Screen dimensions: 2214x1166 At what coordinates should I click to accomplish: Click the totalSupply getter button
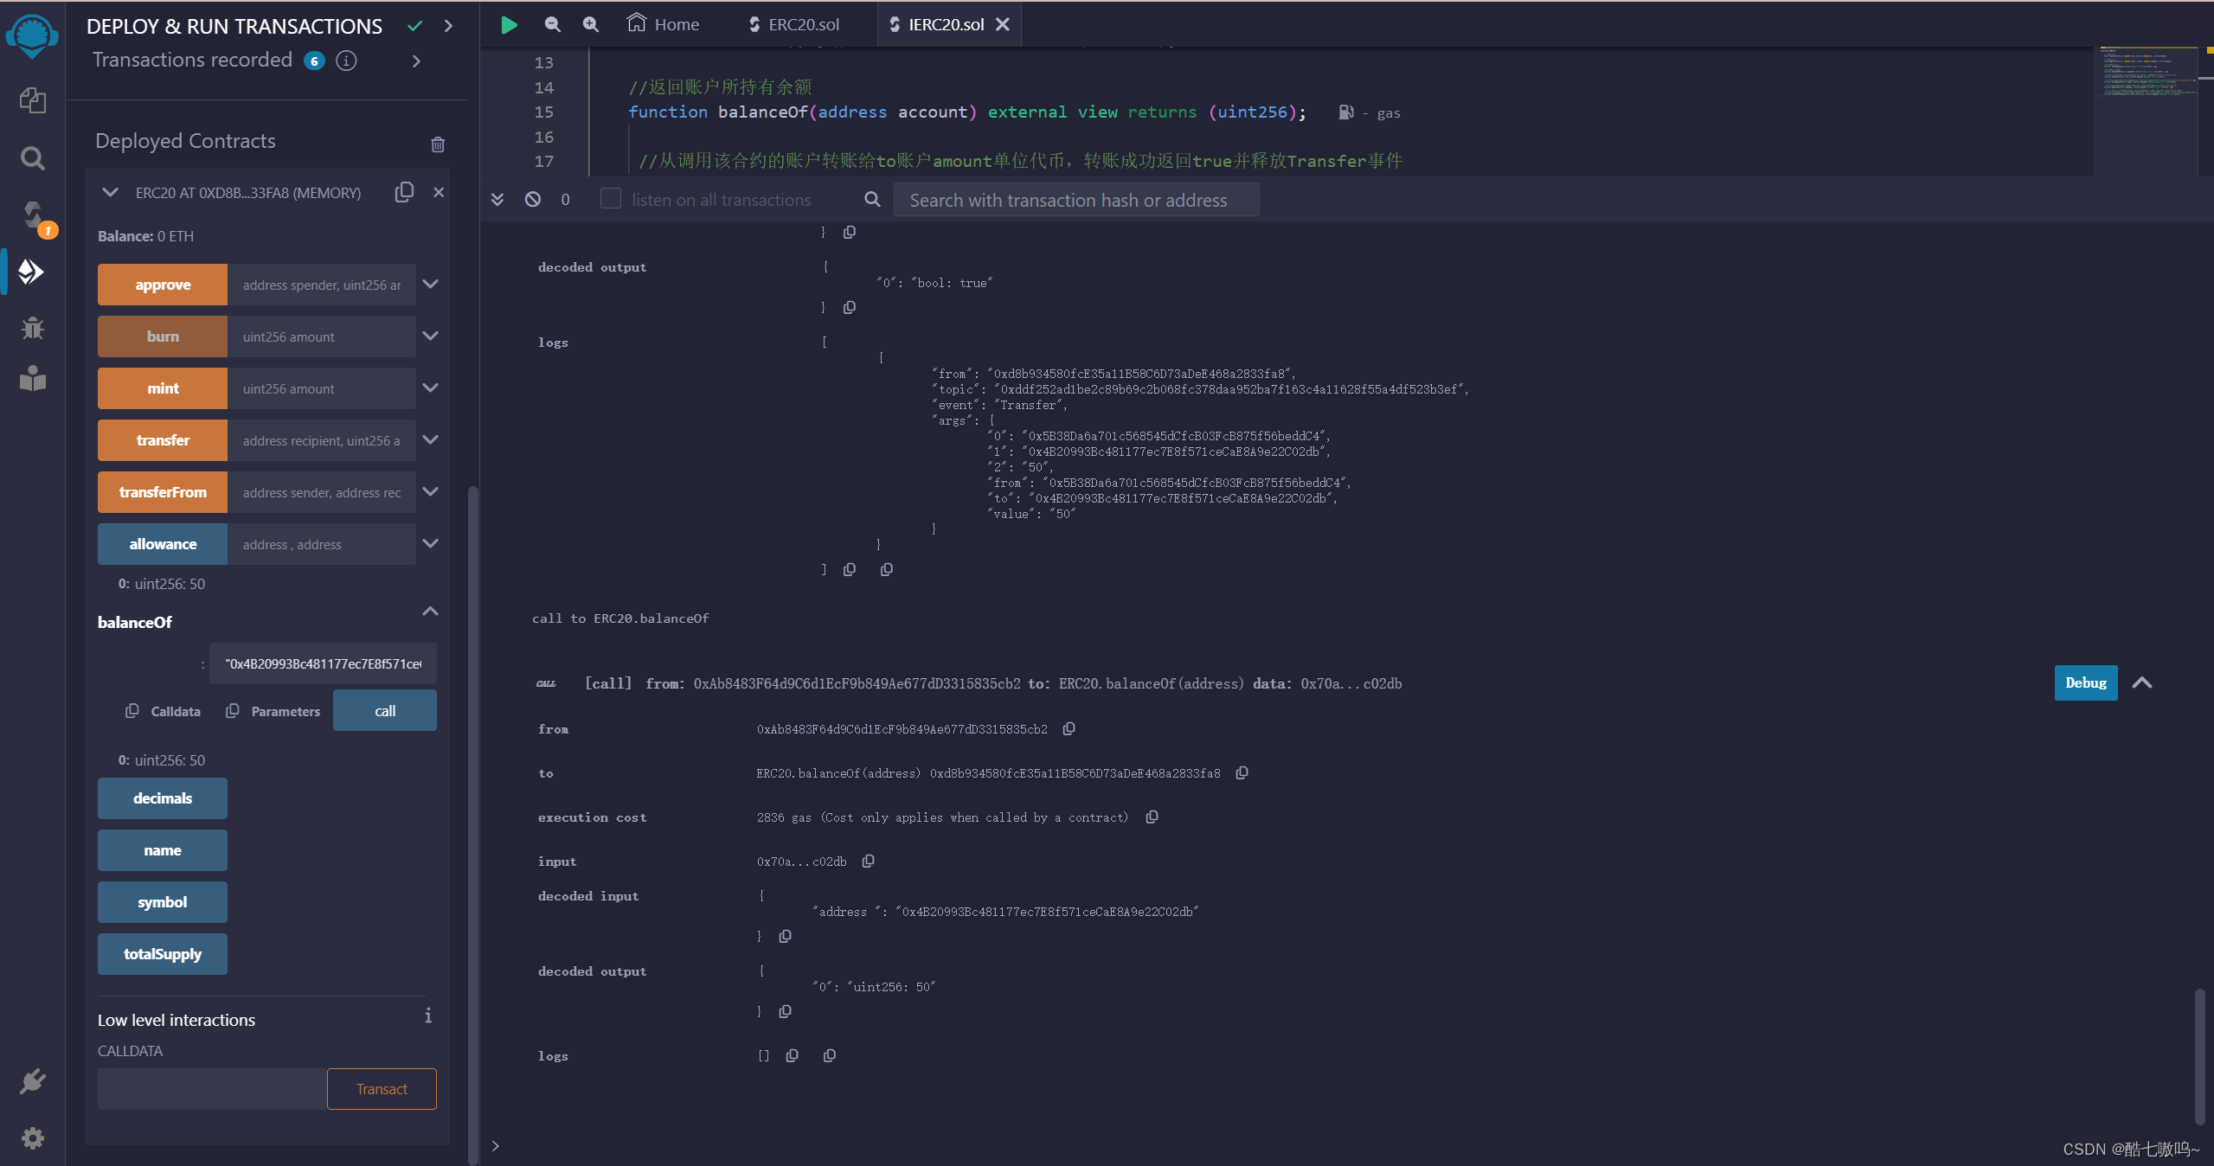point(163,954)
